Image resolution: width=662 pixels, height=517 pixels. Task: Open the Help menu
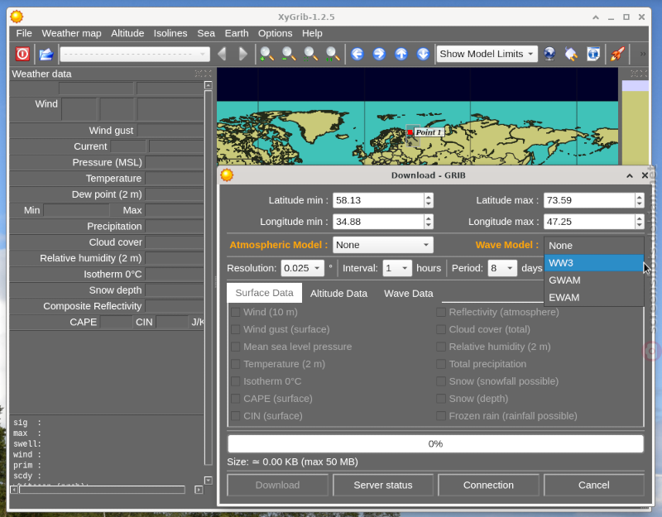point(312,33)
